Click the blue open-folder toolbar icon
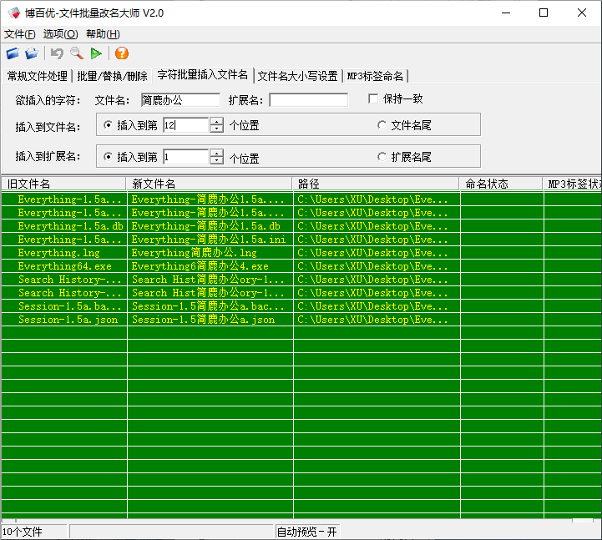Screen dimensions: 602x540 [x=13, y=53]
